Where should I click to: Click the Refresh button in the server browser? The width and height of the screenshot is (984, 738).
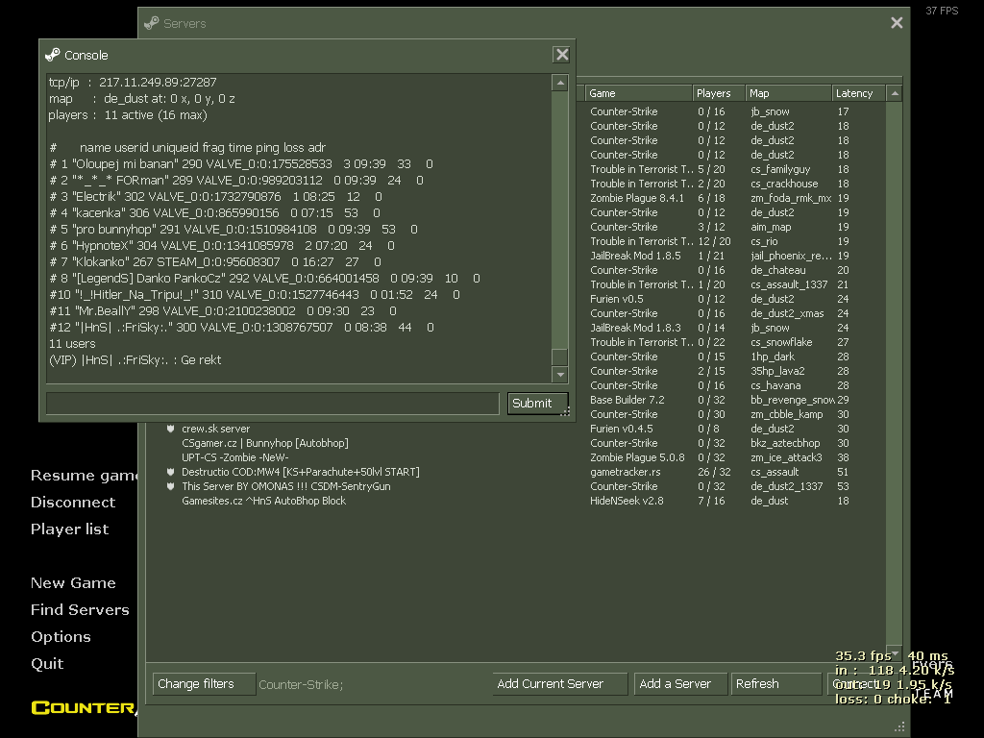(x=776, y=684)
